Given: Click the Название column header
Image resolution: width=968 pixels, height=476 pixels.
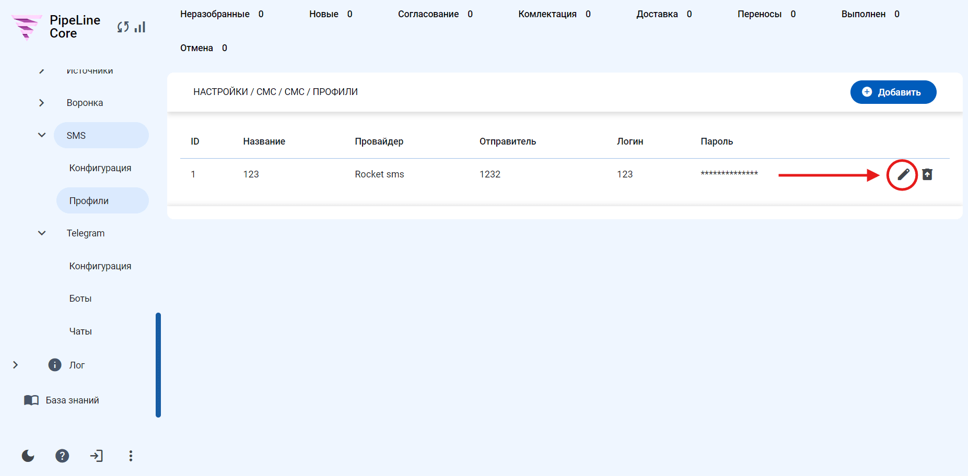Looking at the screenshot, I should click(264, 141).
